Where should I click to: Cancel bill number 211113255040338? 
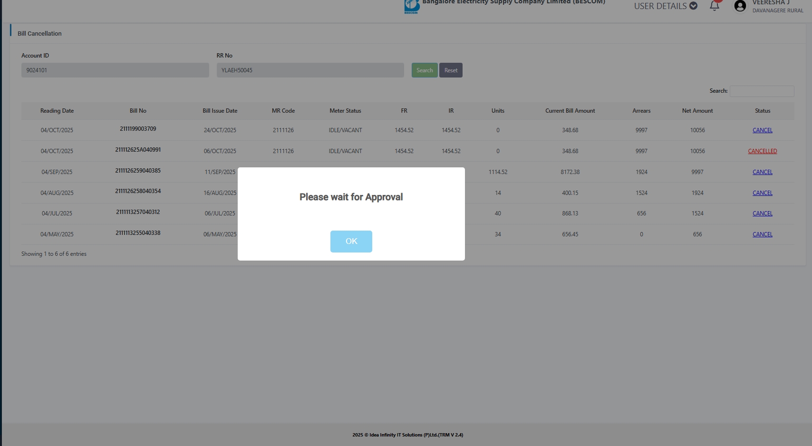[763, 234]
